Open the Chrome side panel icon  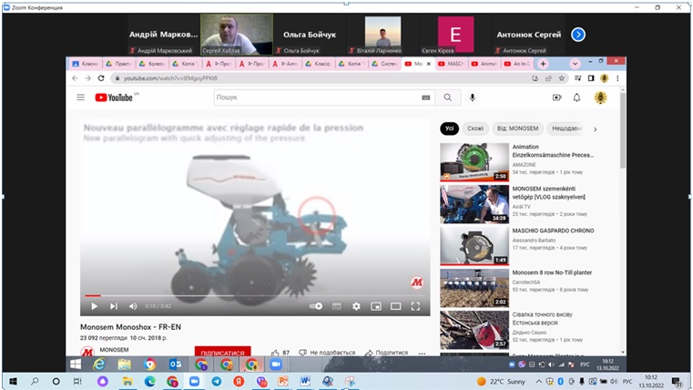coord(591,78)
